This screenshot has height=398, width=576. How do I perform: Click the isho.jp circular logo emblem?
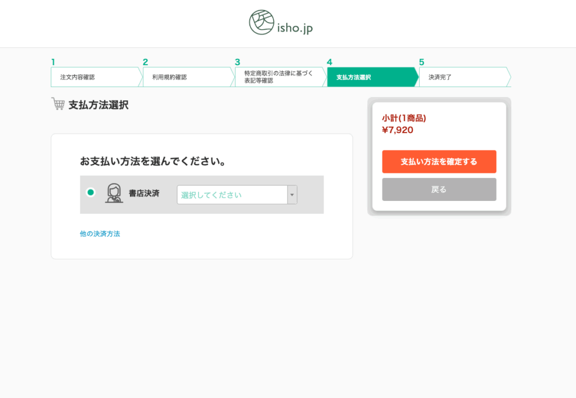pyautogui.click(x=262, y=22)
